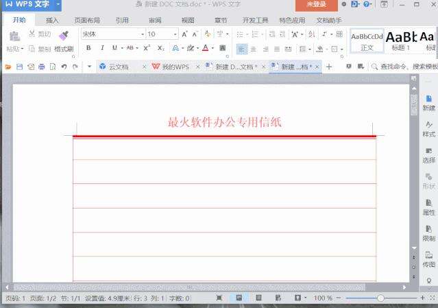Viewport: 438px width, 308px height.
Task: Expand the underline style dropdown arrow
Action: coord(122,48)
